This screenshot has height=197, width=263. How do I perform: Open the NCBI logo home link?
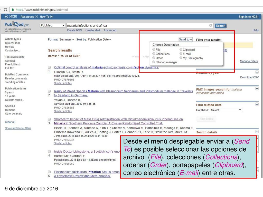tap(11, 16)
